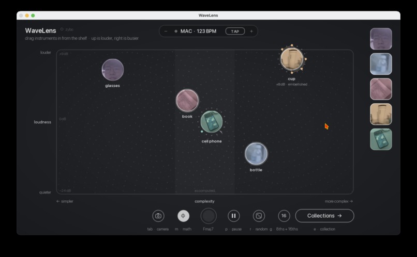Click the recording dot beside MAC
Image resolution: width=417 pixels, height=257 pixels.
[176, 31]
